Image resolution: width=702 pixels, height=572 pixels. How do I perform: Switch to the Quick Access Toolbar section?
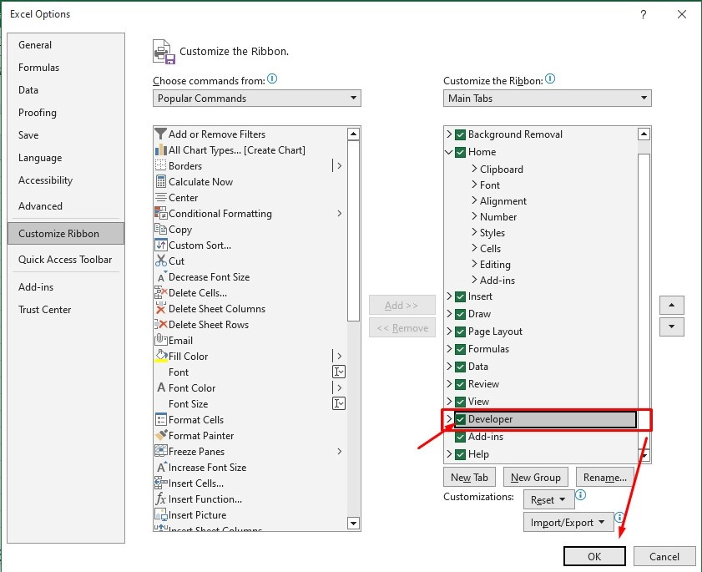(65, 260)
